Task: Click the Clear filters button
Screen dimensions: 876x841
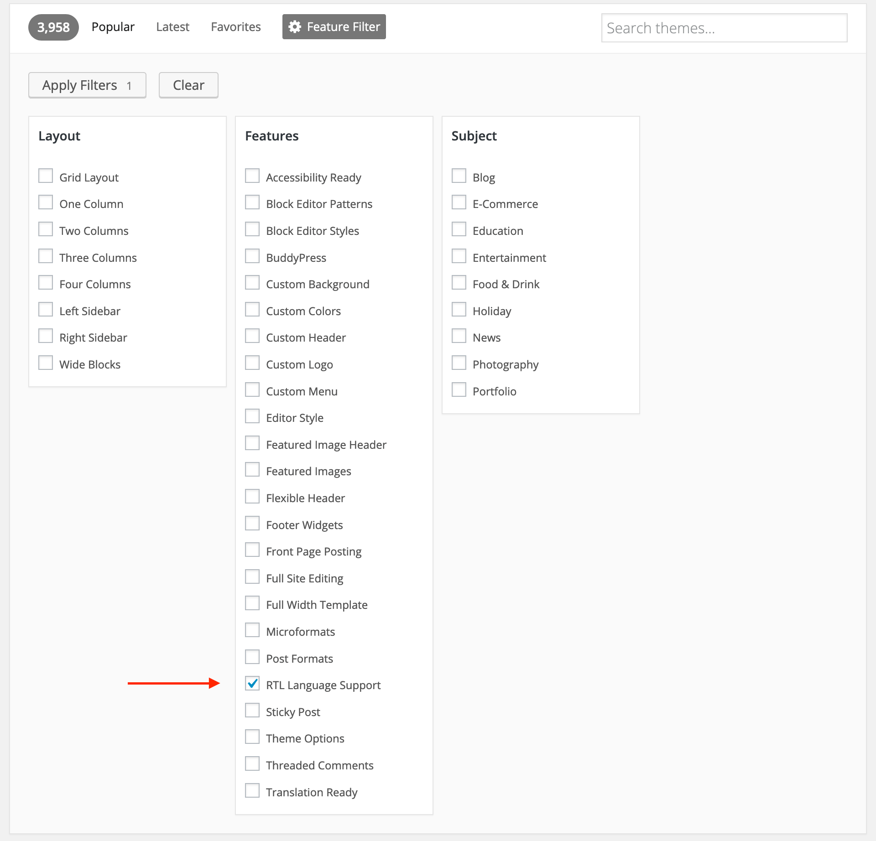Action: pos(188,85)
